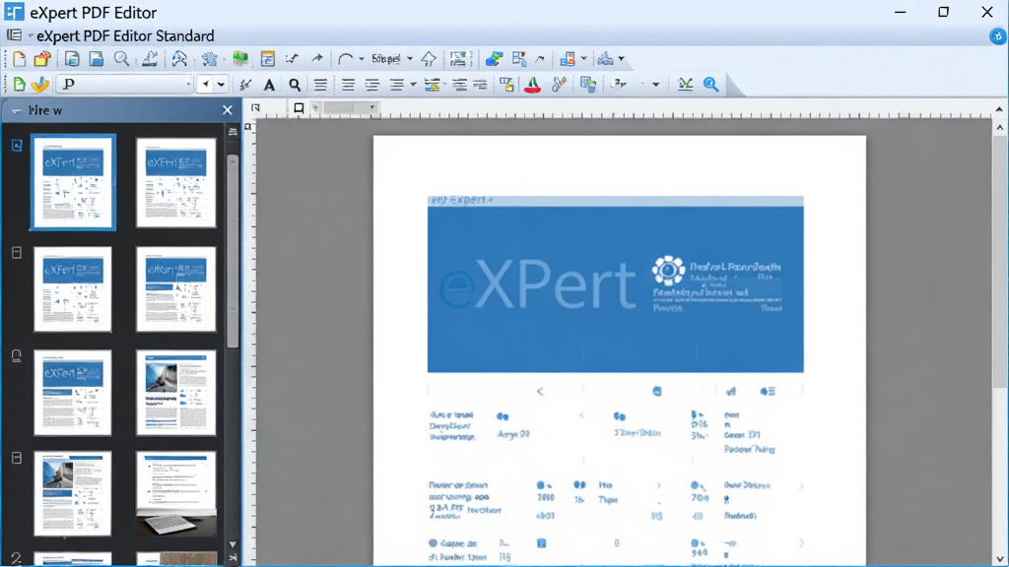The height and width of the screenshot is (567, 1009).
Task: Click the small square icon above the ruler
Action: (299, 108)
